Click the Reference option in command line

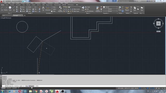(x=31, y=86)
